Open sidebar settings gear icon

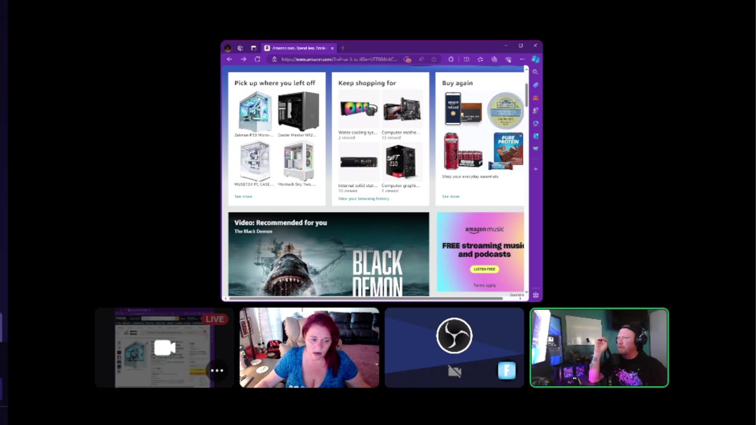point(536,295)
